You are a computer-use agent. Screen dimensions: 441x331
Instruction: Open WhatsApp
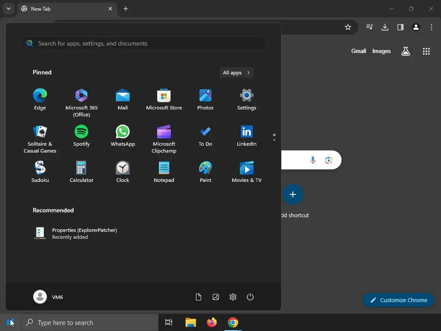pos(123,136)
